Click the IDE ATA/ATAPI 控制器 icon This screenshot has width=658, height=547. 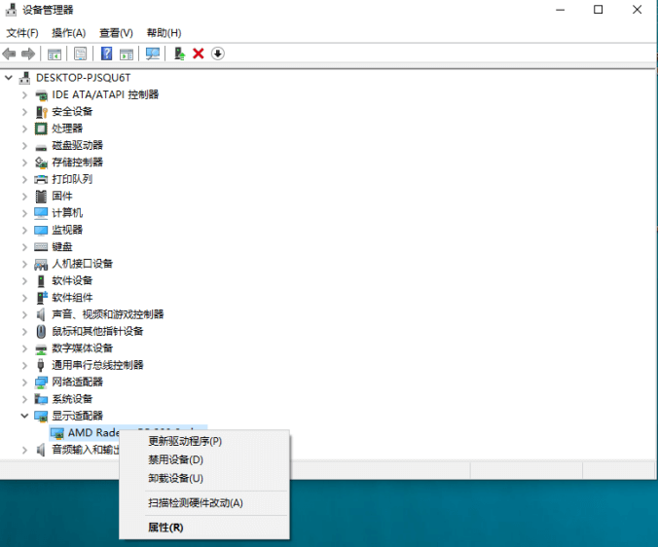point(41,95)
